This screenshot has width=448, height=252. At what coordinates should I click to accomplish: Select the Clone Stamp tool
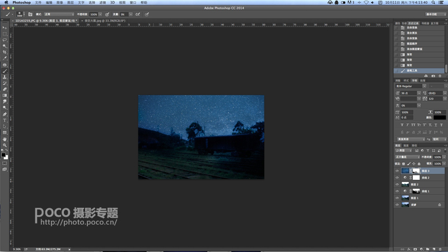pyautogui.click(x=4, y=77)
